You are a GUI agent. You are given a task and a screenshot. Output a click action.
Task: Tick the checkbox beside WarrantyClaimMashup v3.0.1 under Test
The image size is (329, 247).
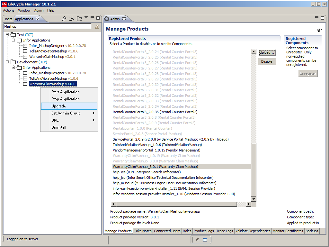[x=25, y=57]
